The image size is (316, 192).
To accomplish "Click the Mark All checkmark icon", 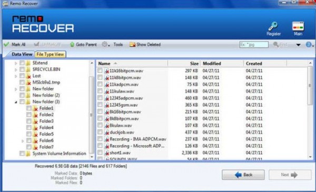I will (7, 44).
